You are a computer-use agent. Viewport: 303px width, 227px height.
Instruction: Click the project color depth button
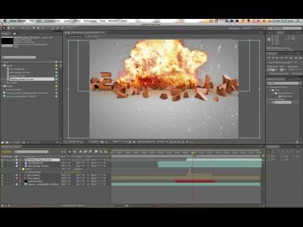coord(15,143)
